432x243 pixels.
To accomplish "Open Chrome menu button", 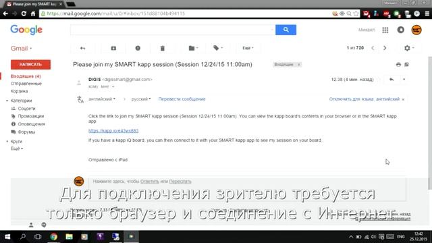I will (427, 13).
